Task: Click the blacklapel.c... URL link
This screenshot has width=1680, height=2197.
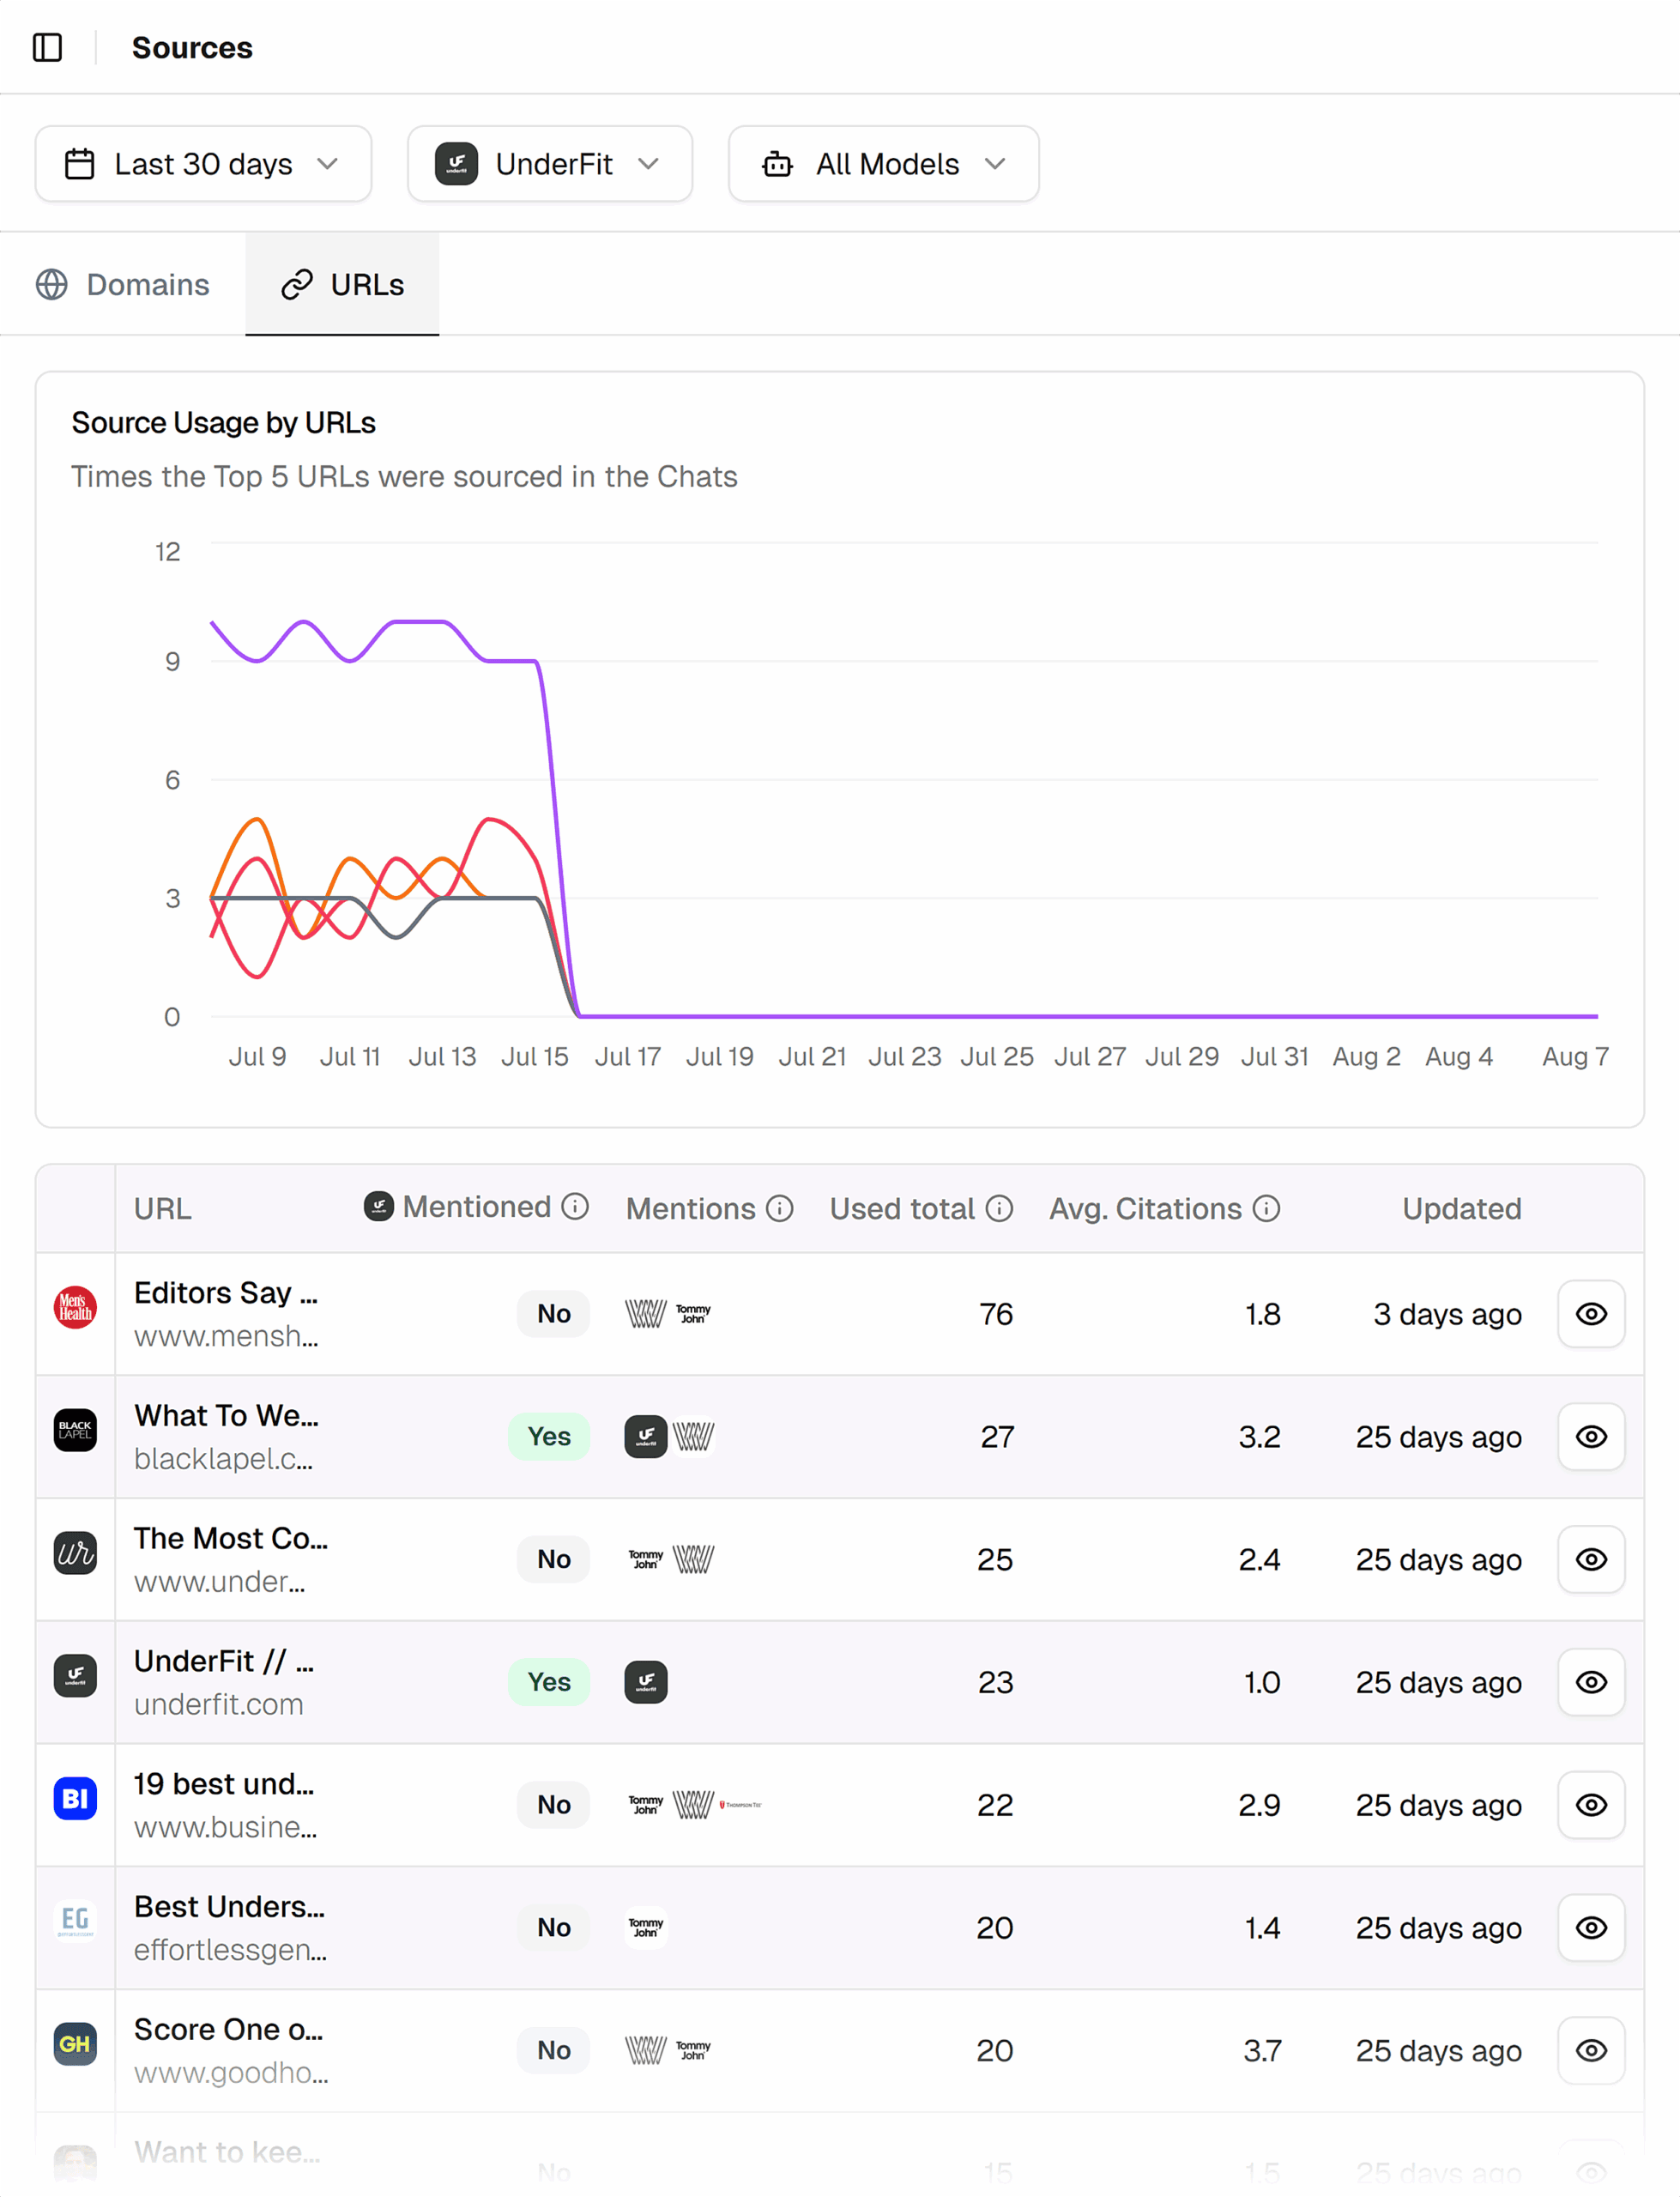Action: 224,1459
